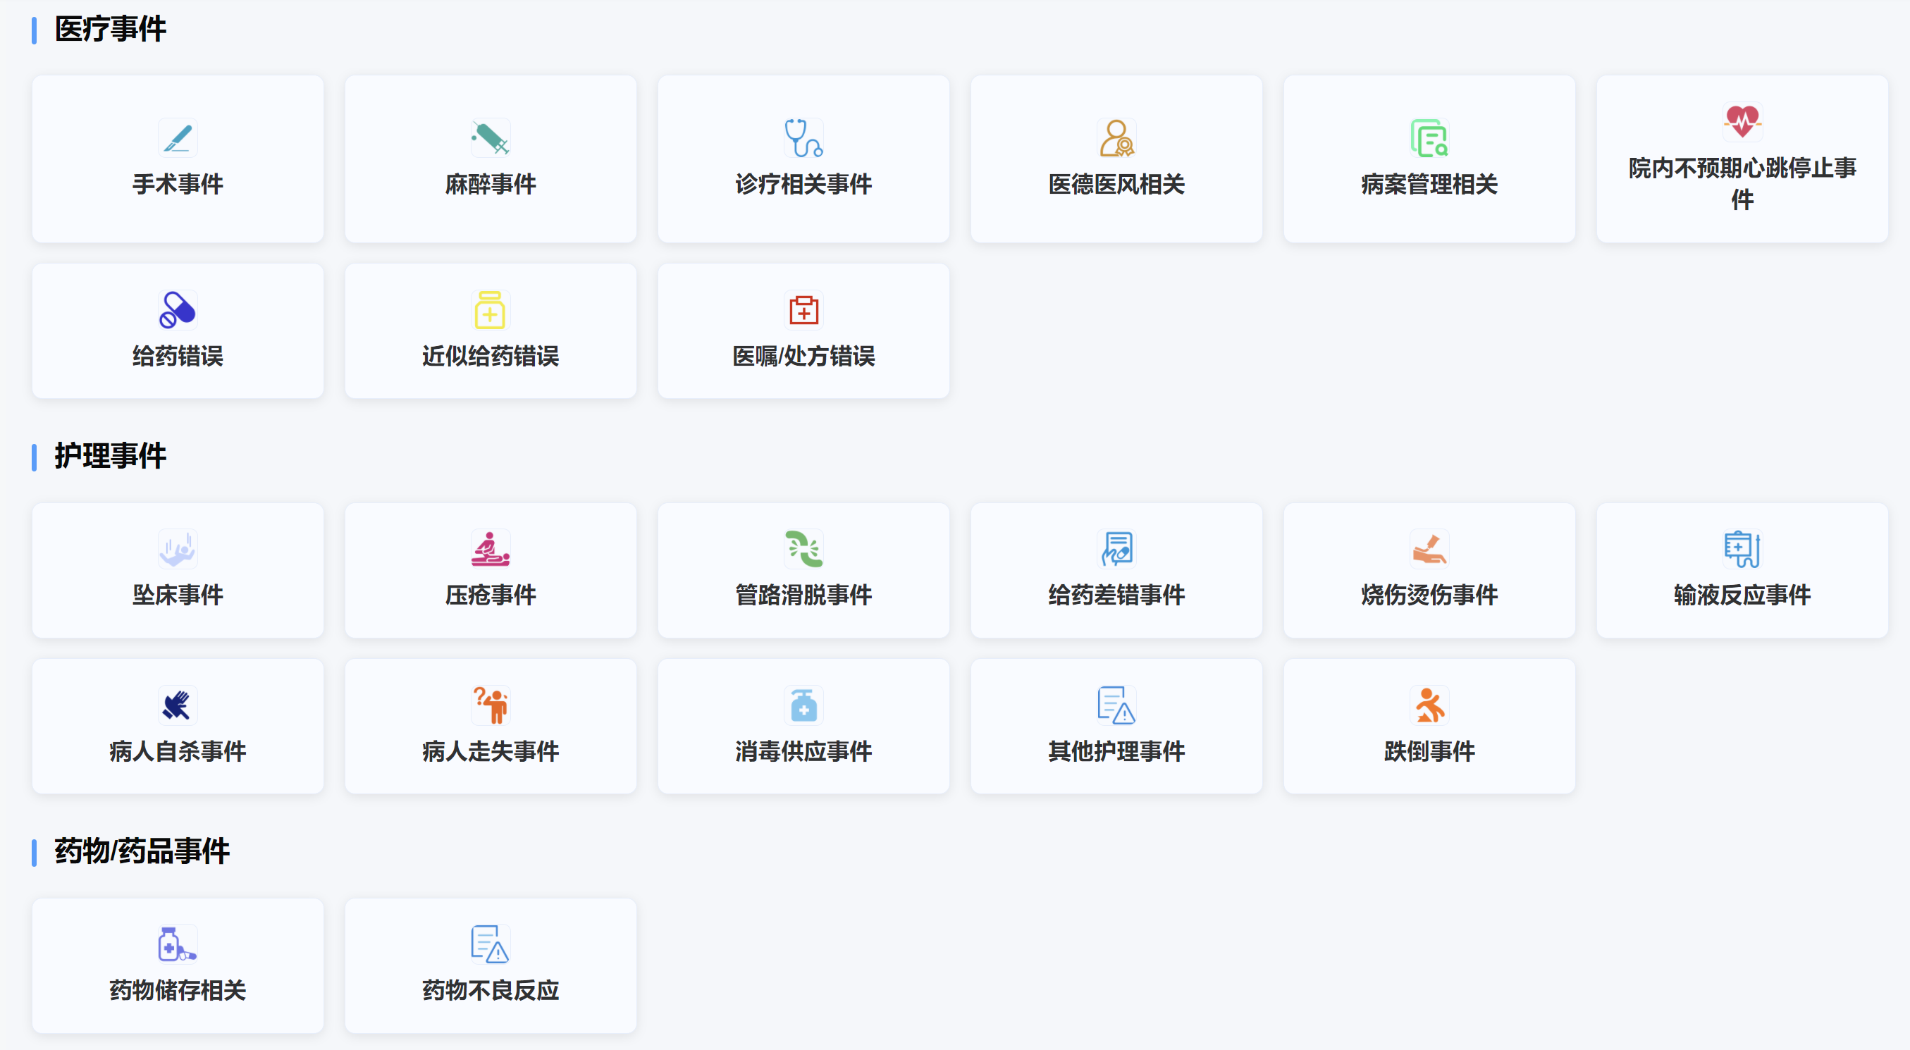
Task: Click the sanitizer bottle icon on 消毒供应事件
Action: pyautogui.click(x=803, y=705)
